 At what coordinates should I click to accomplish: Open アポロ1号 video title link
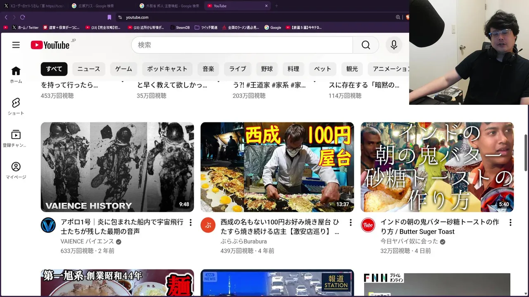pyautogui.click(x=122, y=227)
